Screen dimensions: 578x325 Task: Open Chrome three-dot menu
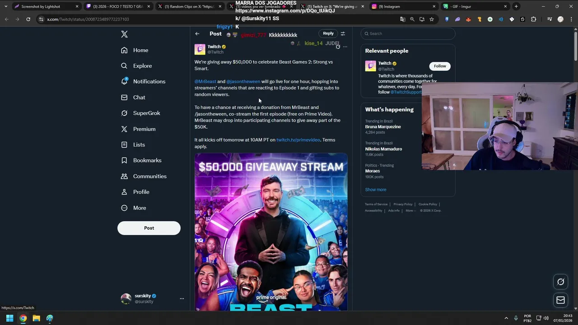click(571, 19)
